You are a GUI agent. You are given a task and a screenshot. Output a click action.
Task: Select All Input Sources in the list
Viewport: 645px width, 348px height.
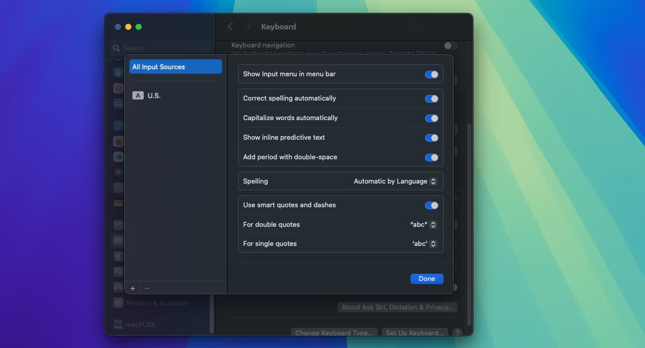(175, 67)
